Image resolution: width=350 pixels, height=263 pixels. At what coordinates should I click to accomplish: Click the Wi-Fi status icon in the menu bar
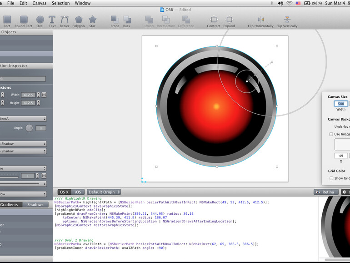(289, 3)
